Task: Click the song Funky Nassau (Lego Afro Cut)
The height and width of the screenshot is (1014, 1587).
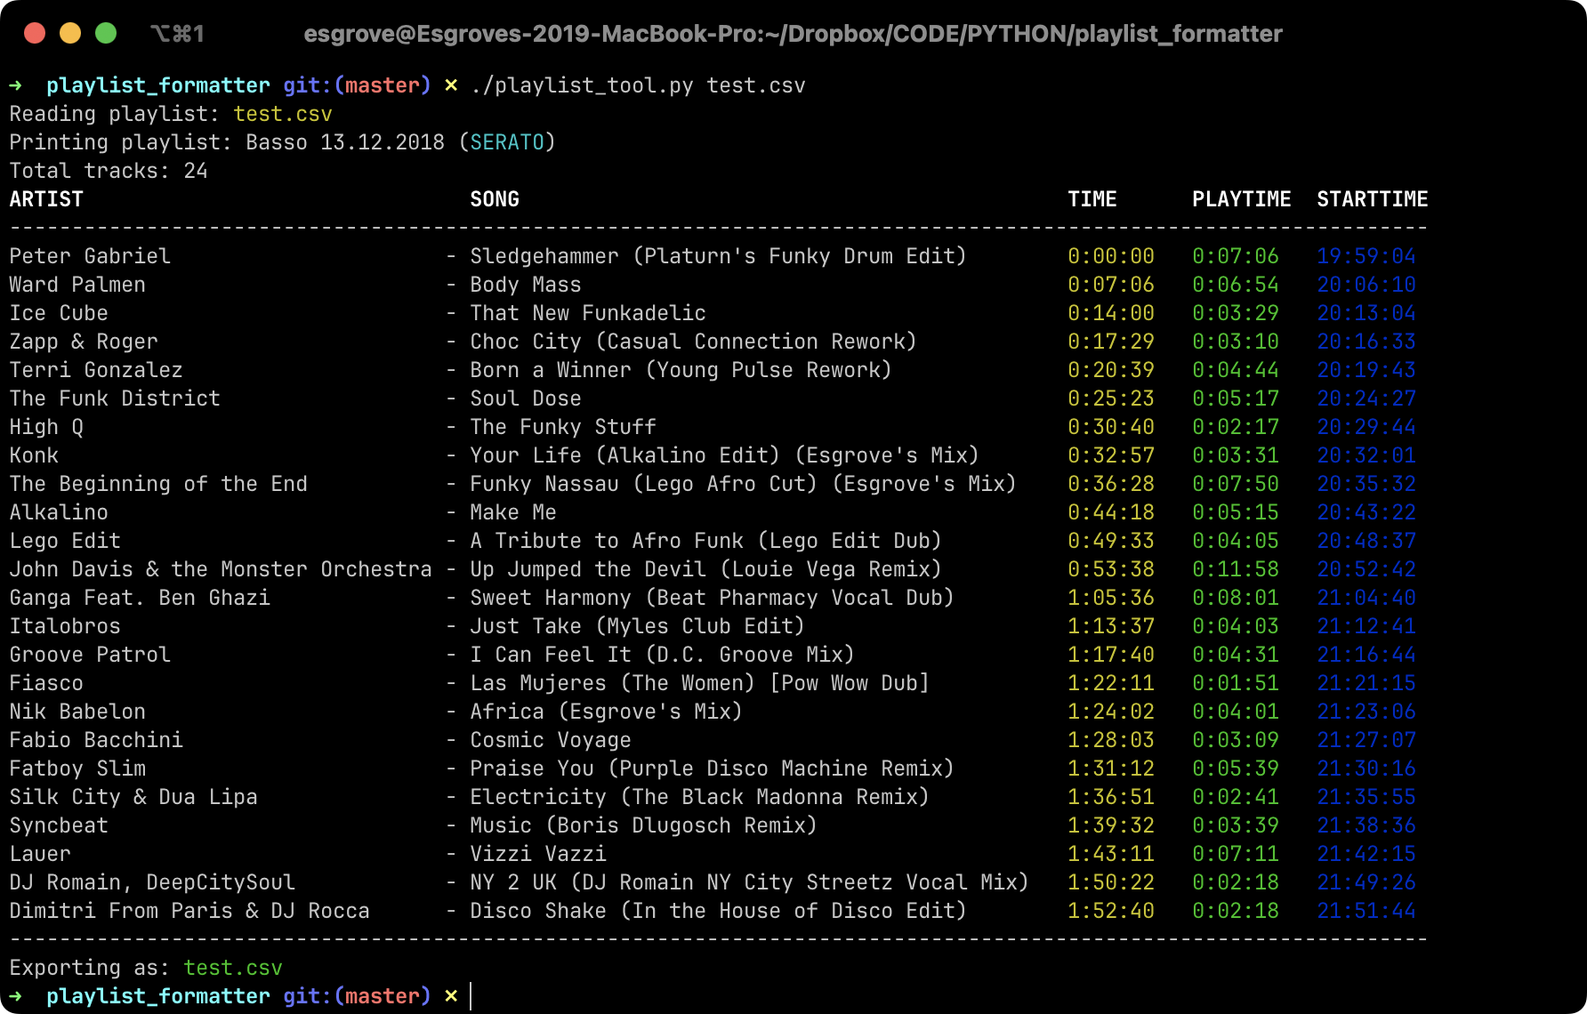Action: (x=644, y=484)
